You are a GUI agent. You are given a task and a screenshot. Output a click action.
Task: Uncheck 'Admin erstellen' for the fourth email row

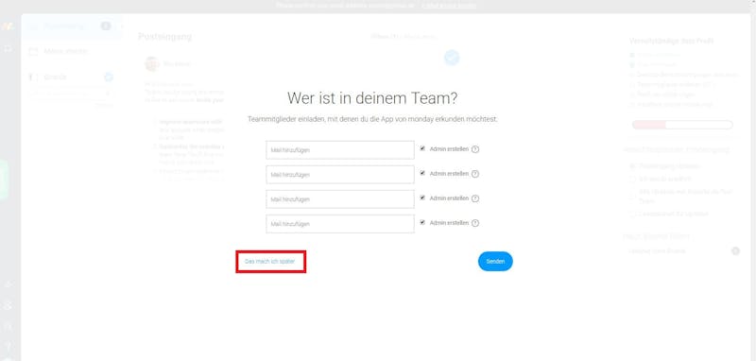(x=422, y=222)
